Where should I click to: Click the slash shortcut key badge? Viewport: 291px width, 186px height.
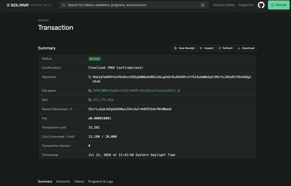tap(203, 5)
